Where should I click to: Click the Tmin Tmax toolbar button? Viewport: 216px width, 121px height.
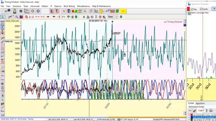(x=26, y=11)
